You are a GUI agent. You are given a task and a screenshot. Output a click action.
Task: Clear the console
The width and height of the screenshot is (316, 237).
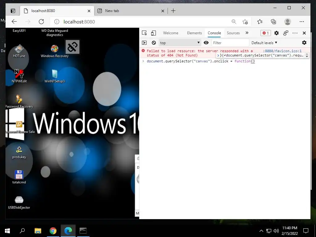[154, 43]
